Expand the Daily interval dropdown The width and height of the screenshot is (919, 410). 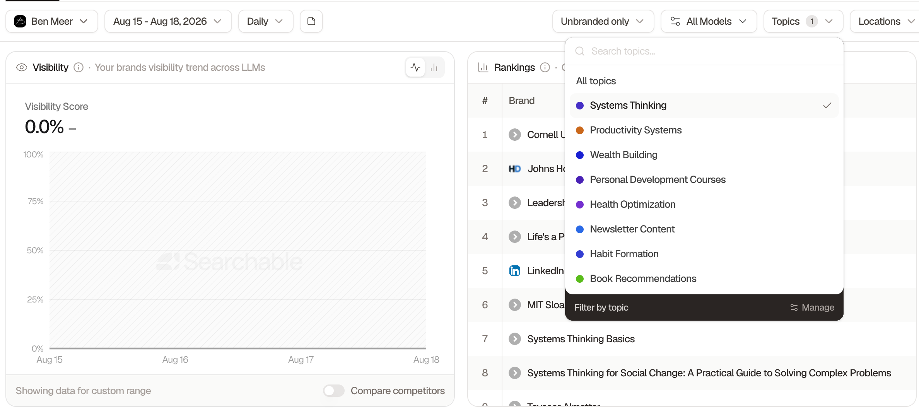pyautogui.click(x=266, y=21)
